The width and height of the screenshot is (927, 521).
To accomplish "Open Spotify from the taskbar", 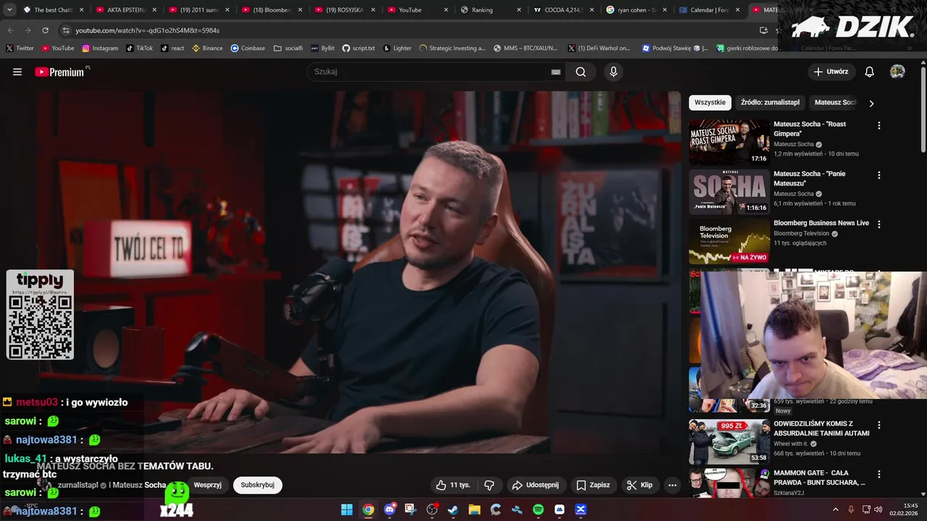I will point(538,509).
